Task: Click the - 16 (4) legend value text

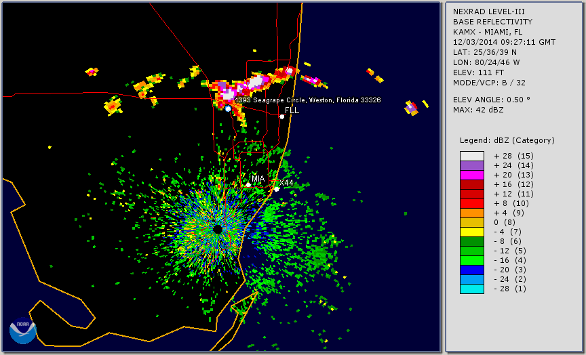Action: (x=510, y=261)
